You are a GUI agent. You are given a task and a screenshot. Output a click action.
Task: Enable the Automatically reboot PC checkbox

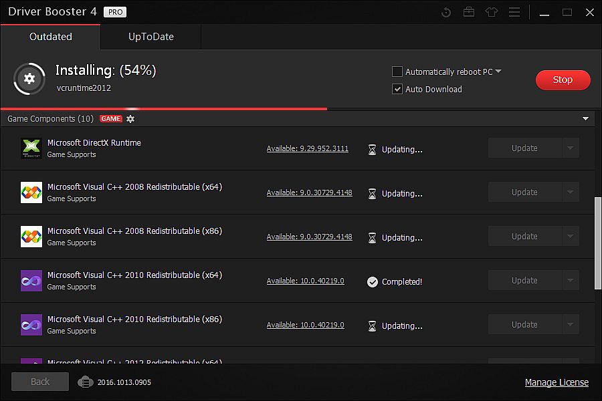397,72
